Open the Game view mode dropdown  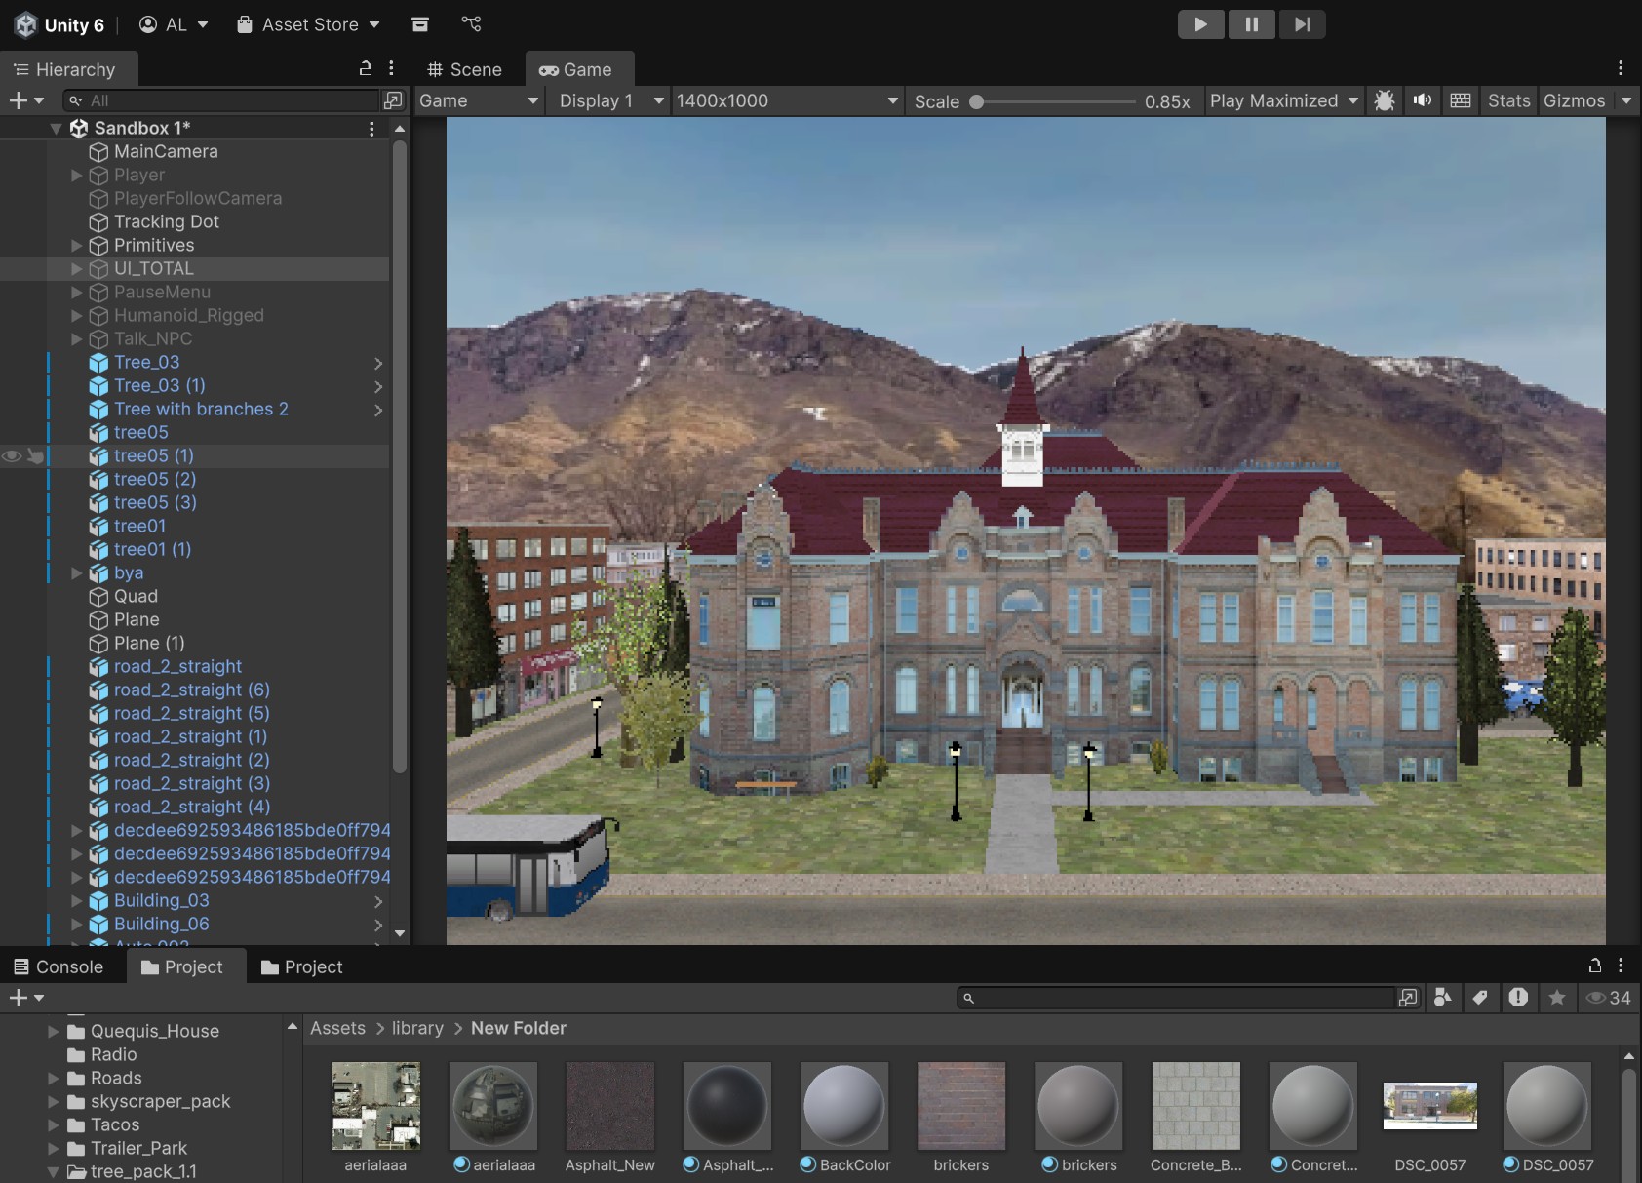pyautogui.click(x=479, y=100)
